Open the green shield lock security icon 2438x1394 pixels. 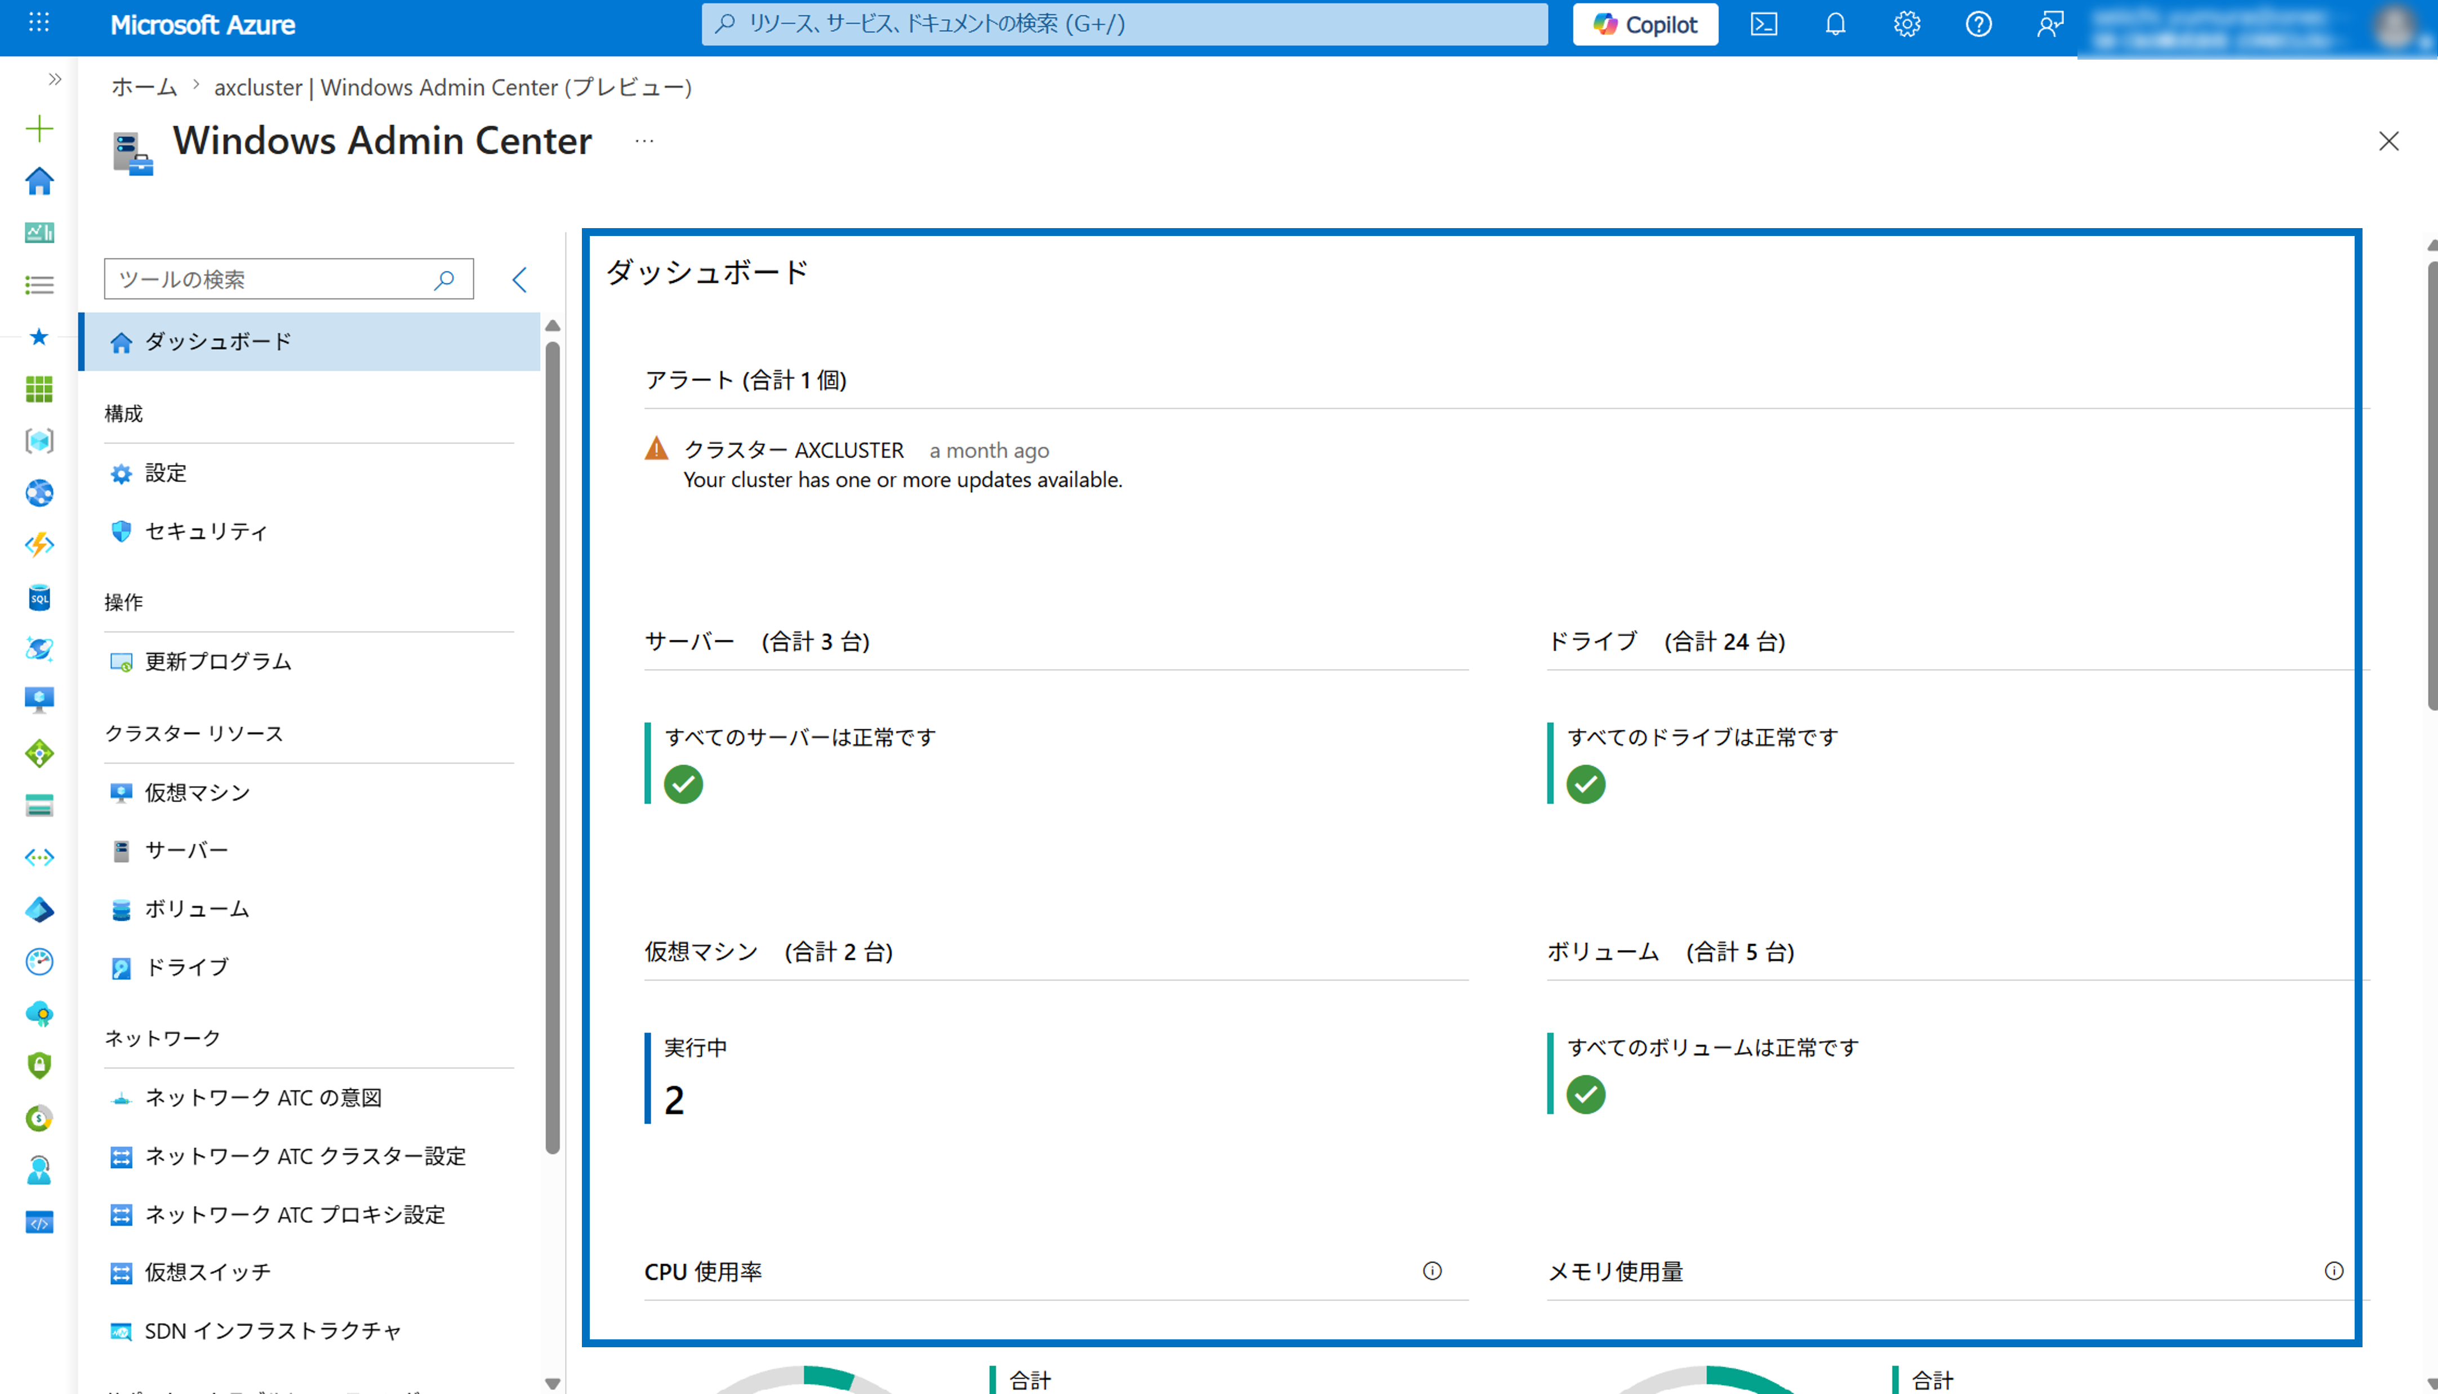coord(39,1066)
